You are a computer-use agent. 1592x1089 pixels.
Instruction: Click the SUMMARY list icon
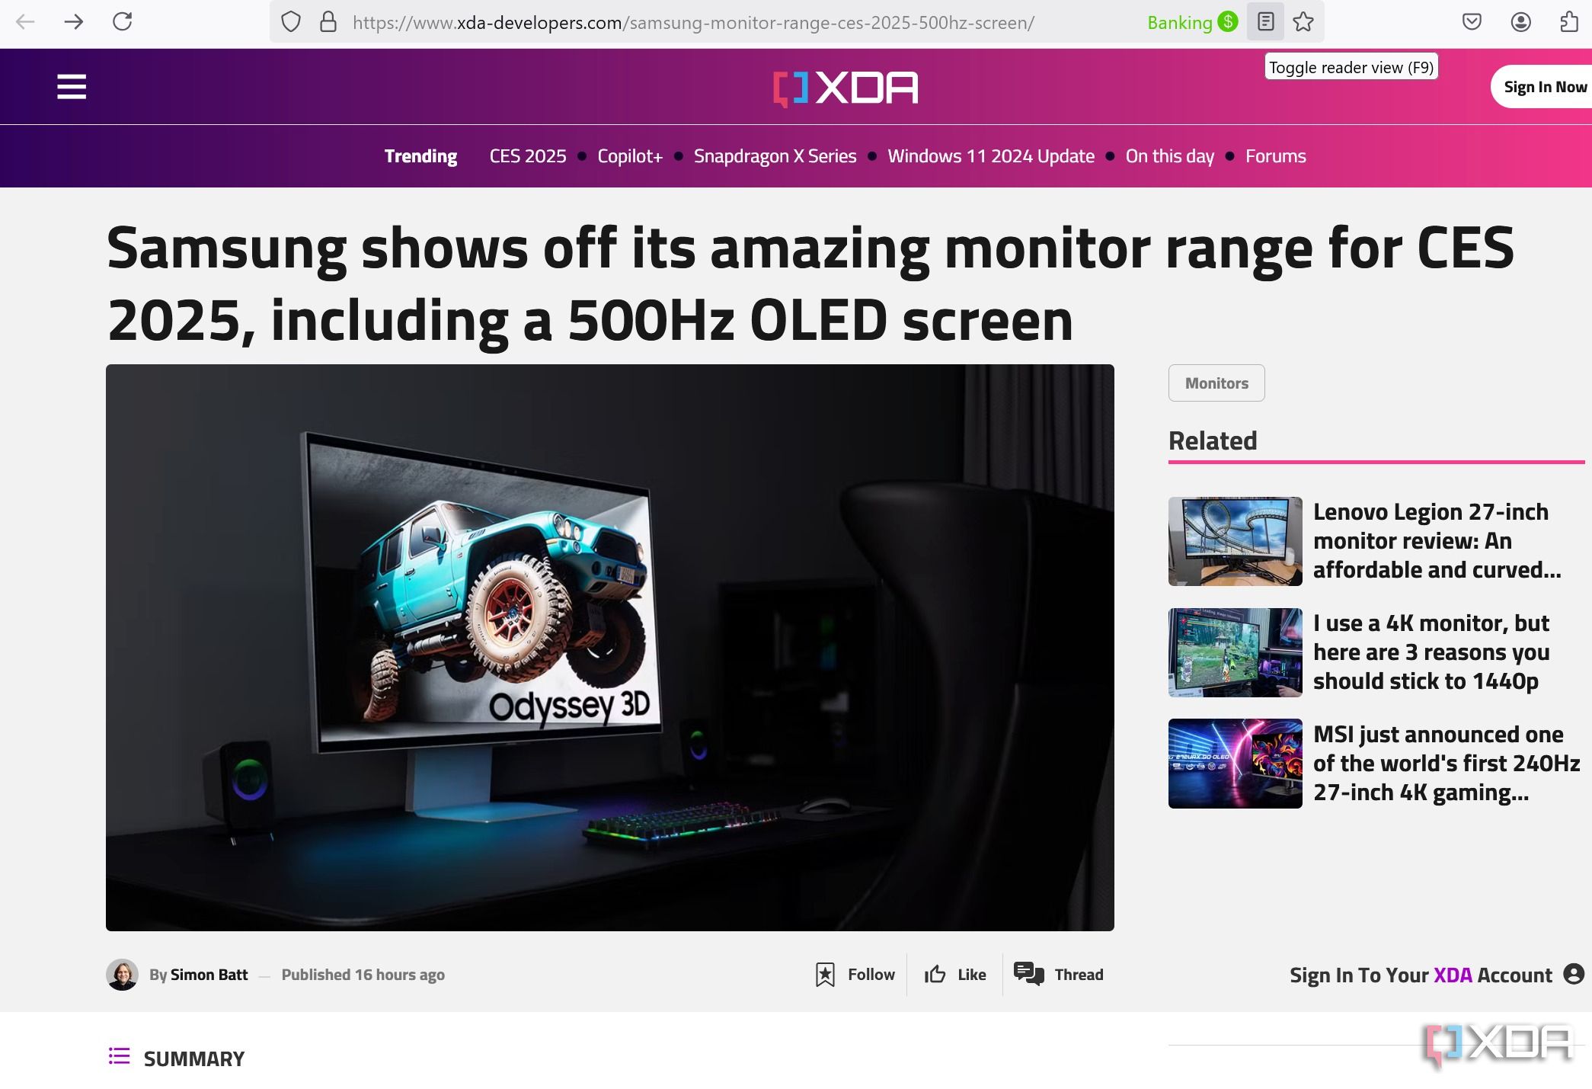(119, 1056)
